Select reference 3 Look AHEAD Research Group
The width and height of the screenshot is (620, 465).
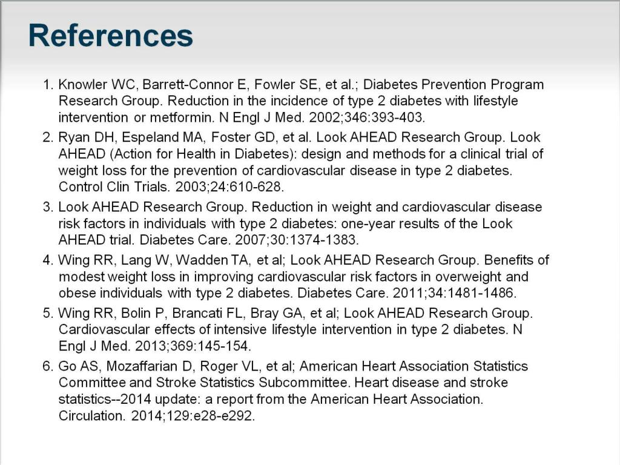292,223
